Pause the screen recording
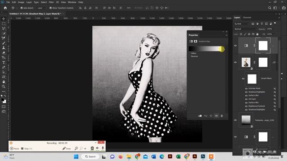The image size is (287, 161). 14,148
